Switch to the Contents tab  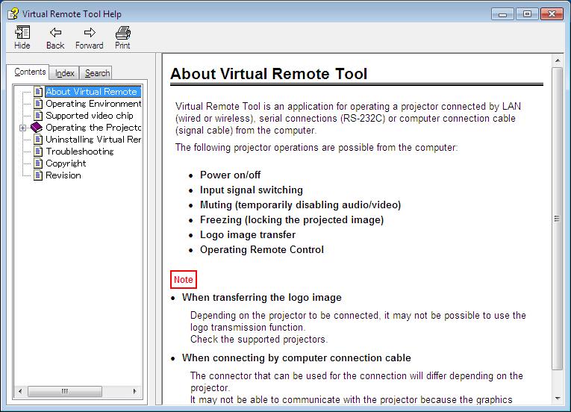(x=30, y=72)
